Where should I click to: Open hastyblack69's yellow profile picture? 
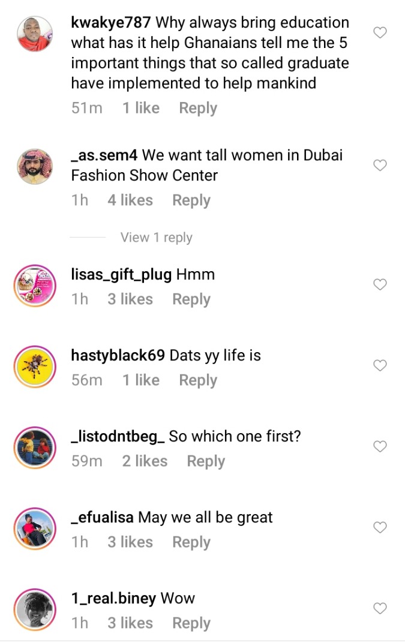coord(35,366)
